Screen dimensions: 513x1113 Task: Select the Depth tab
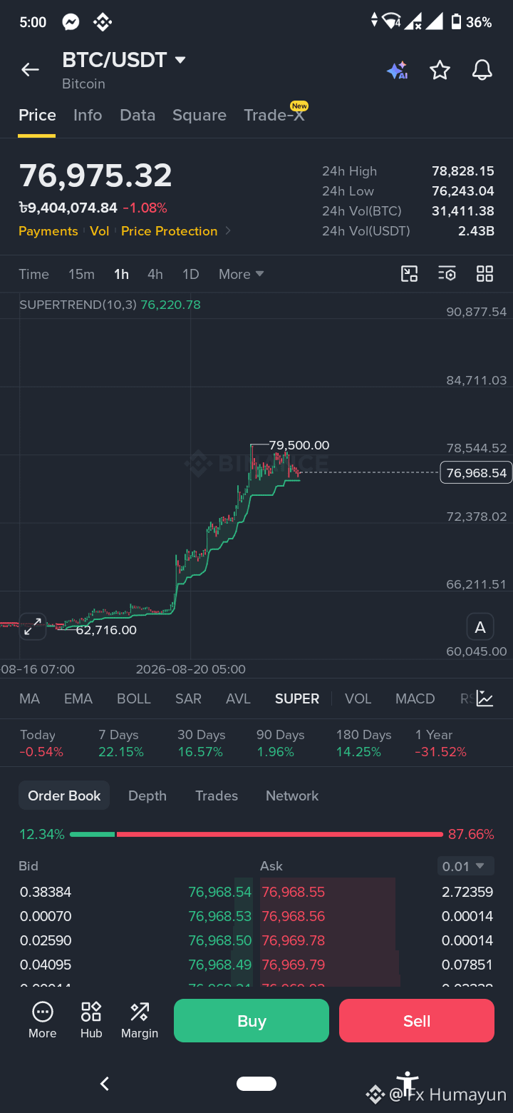click(x=147, y=796)
